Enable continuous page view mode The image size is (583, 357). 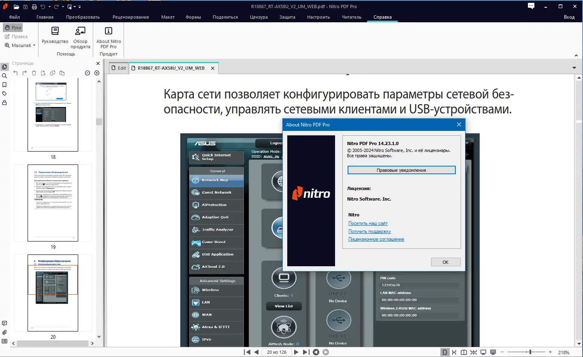point(454,352)
